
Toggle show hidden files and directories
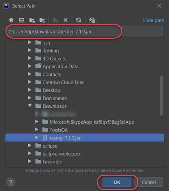tap(92, 20)
